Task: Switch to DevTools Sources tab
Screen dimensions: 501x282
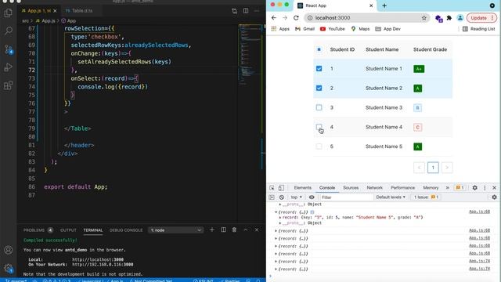Action: pyautogui.click(x=351, y=188)
